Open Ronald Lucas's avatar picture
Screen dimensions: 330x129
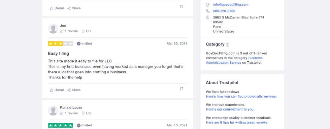[53, 110]
